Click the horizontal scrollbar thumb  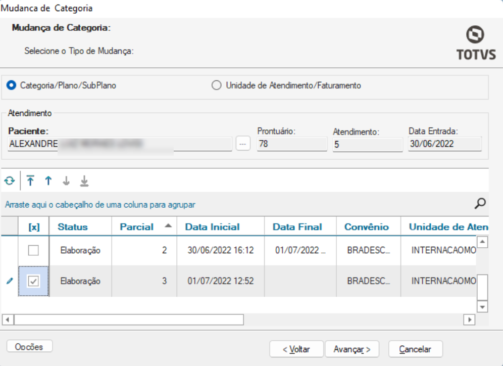tap(129, 320)
